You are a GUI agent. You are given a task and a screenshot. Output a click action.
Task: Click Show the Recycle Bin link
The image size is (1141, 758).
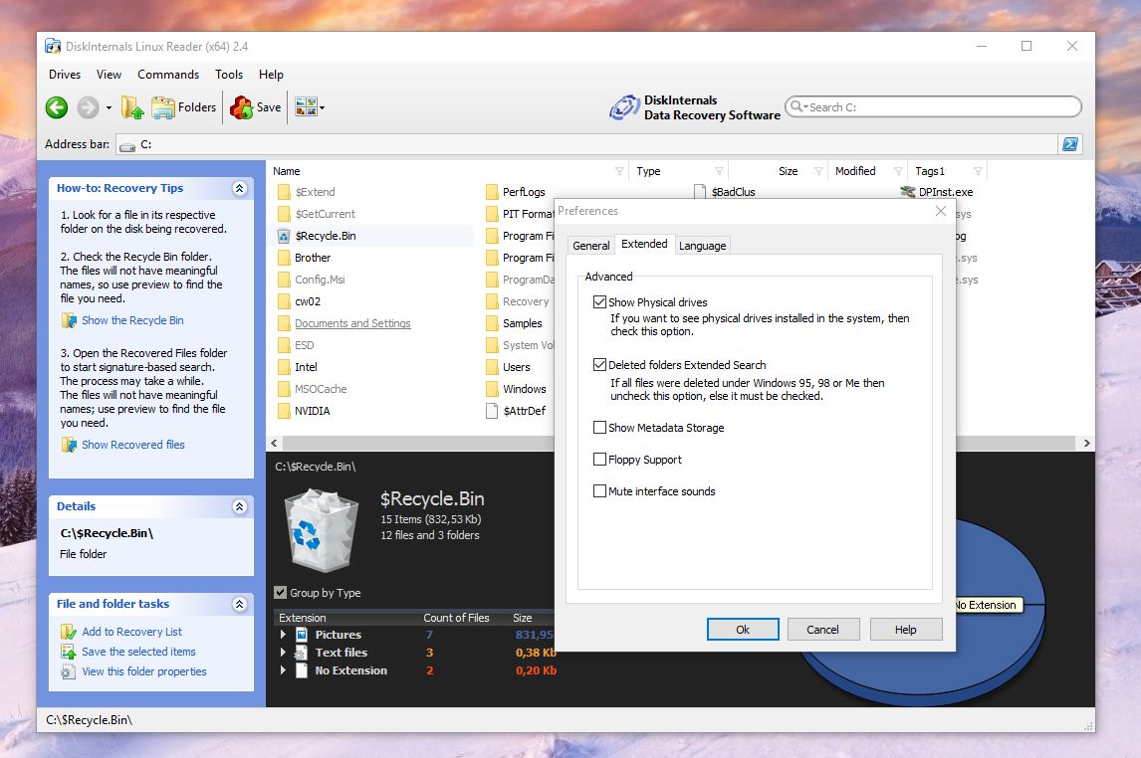131,320
